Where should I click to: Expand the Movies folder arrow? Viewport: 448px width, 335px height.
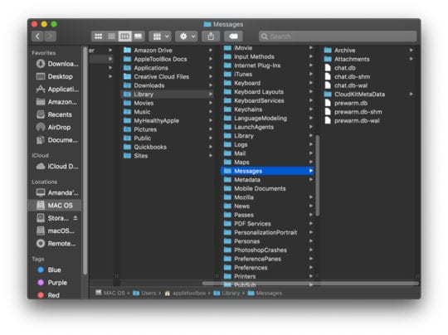(211, 103)
